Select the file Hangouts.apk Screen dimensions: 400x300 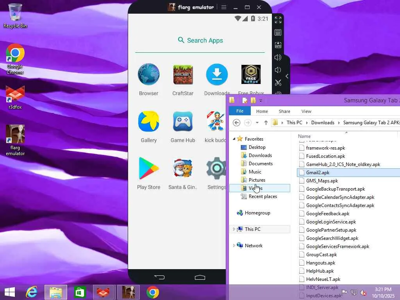(321, 263)
